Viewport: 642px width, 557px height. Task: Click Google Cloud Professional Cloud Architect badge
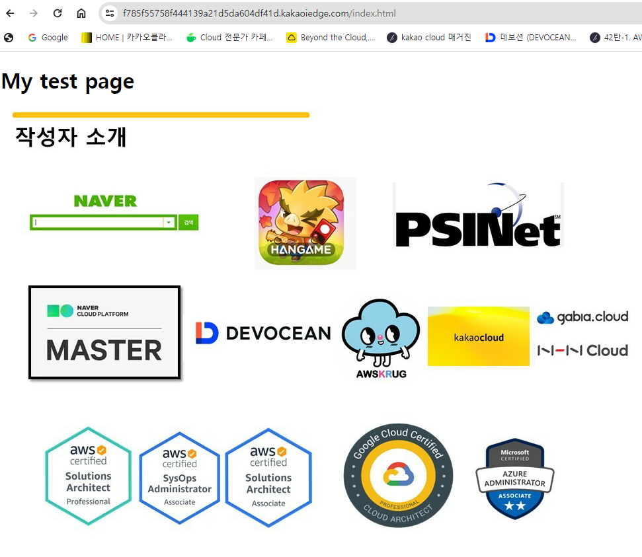tap(398, 476)
